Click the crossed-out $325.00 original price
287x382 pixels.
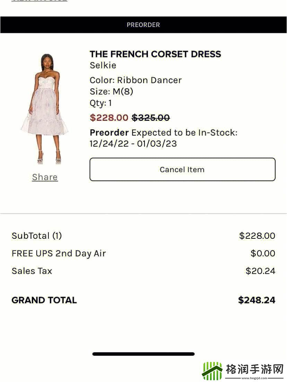tap(151, 118)
